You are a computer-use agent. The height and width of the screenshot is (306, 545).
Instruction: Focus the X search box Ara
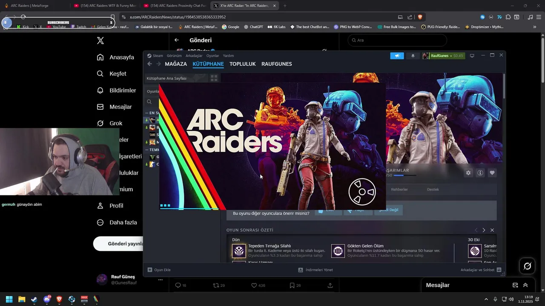coord(397,40)
